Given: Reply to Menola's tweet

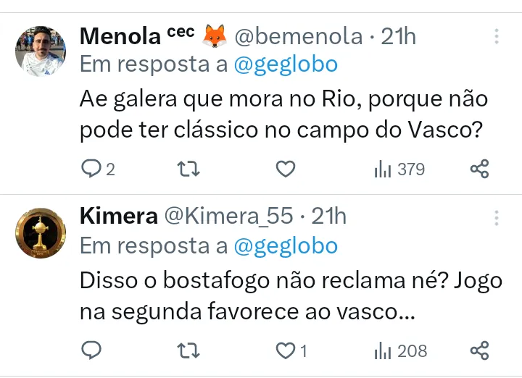Looking at the screenshot, I should click(91, 169).
